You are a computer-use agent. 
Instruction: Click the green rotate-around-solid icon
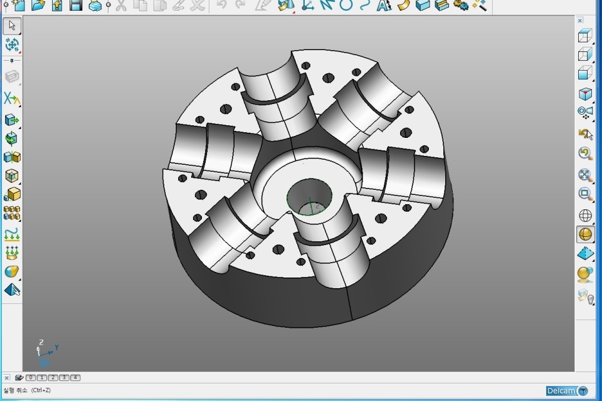tap(11, 138)
